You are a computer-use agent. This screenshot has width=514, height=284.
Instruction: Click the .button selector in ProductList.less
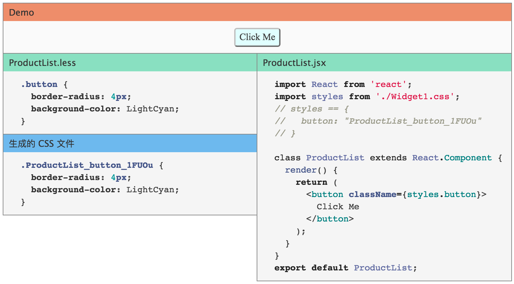(x=39, y=85)
